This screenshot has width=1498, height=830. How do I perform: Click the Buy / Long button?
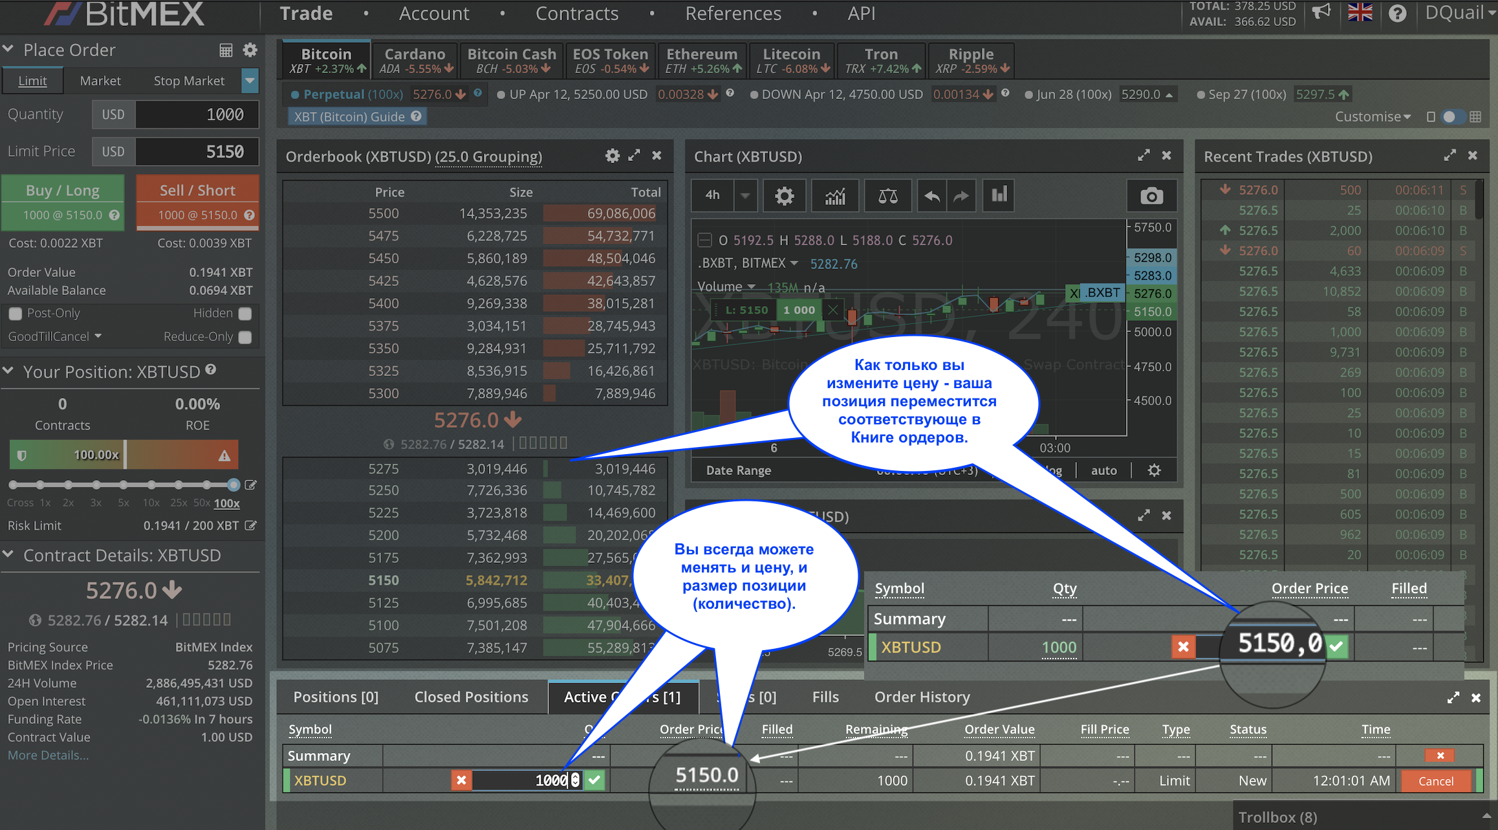click(63, 202)
